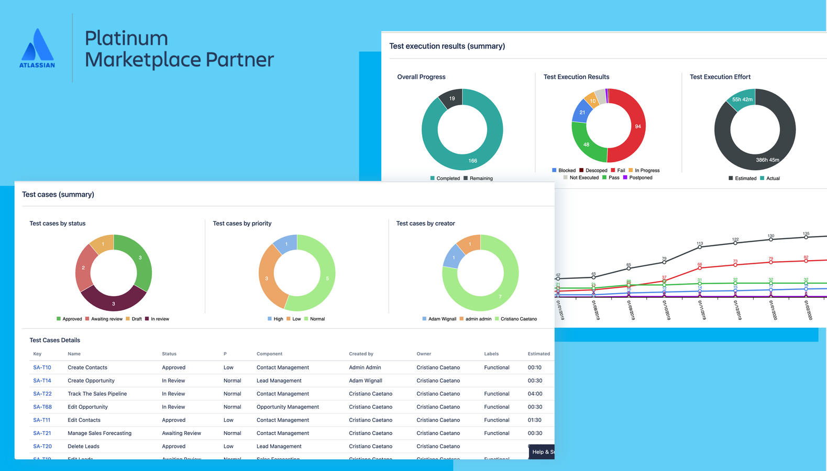This screenshot has height=471, width=827.
Task: Sort table by Status column header
Action: [169, 354]
